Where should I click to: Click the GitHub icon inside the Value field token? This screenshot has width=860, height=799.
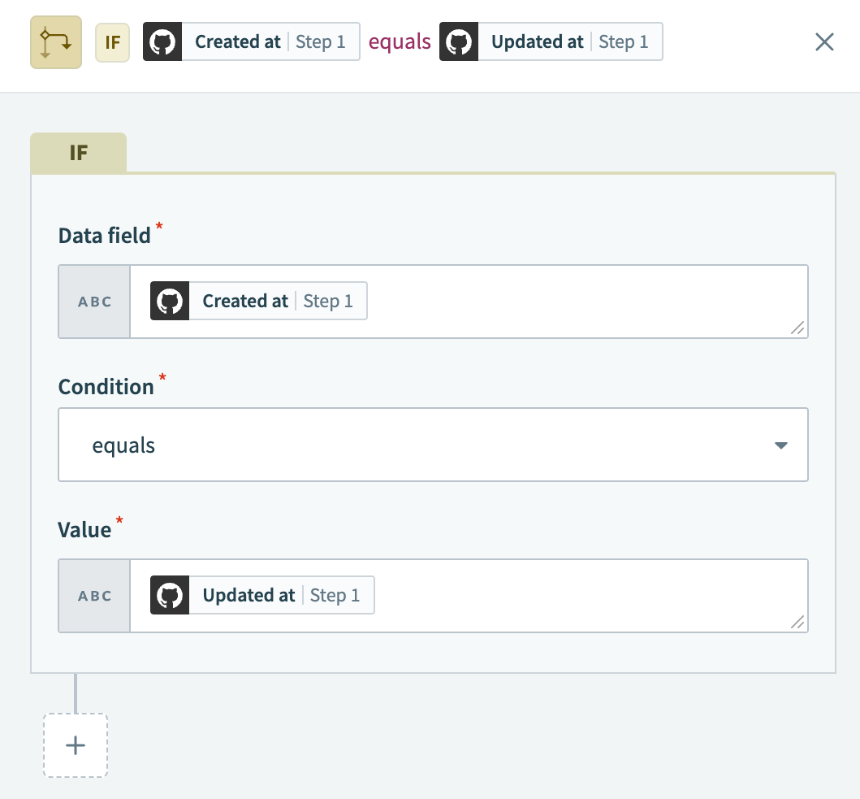(169, 595)
